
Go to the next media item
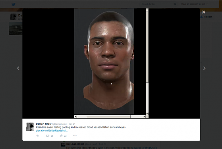pyautogui.click(x=204, y=68)
